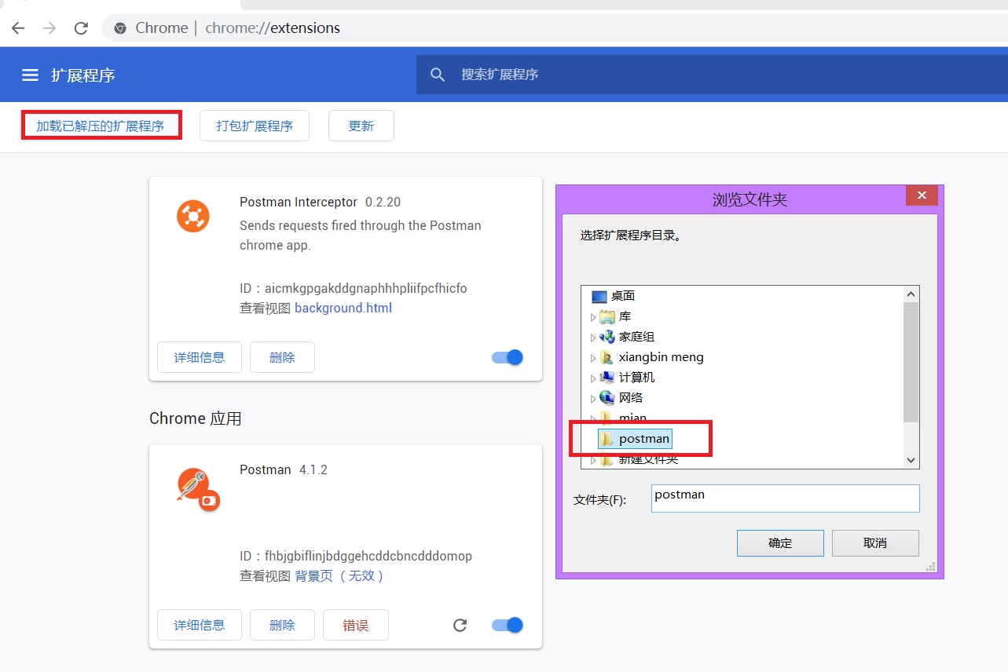This screenshot has width=1008, height=672.
Task: Click the library folder icon
Action: 607,316
